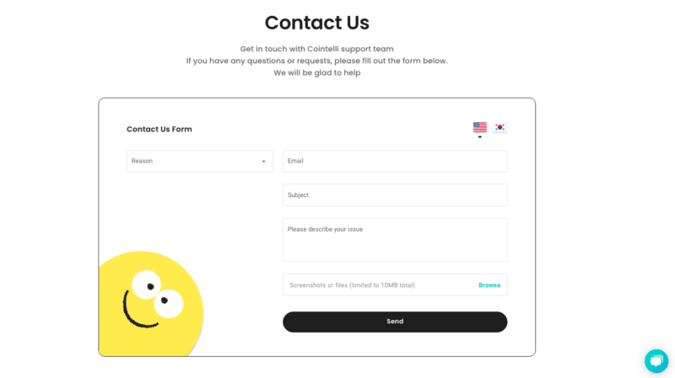
Task: Click the yellow smiley face illustration
Action: pos(151,304)
